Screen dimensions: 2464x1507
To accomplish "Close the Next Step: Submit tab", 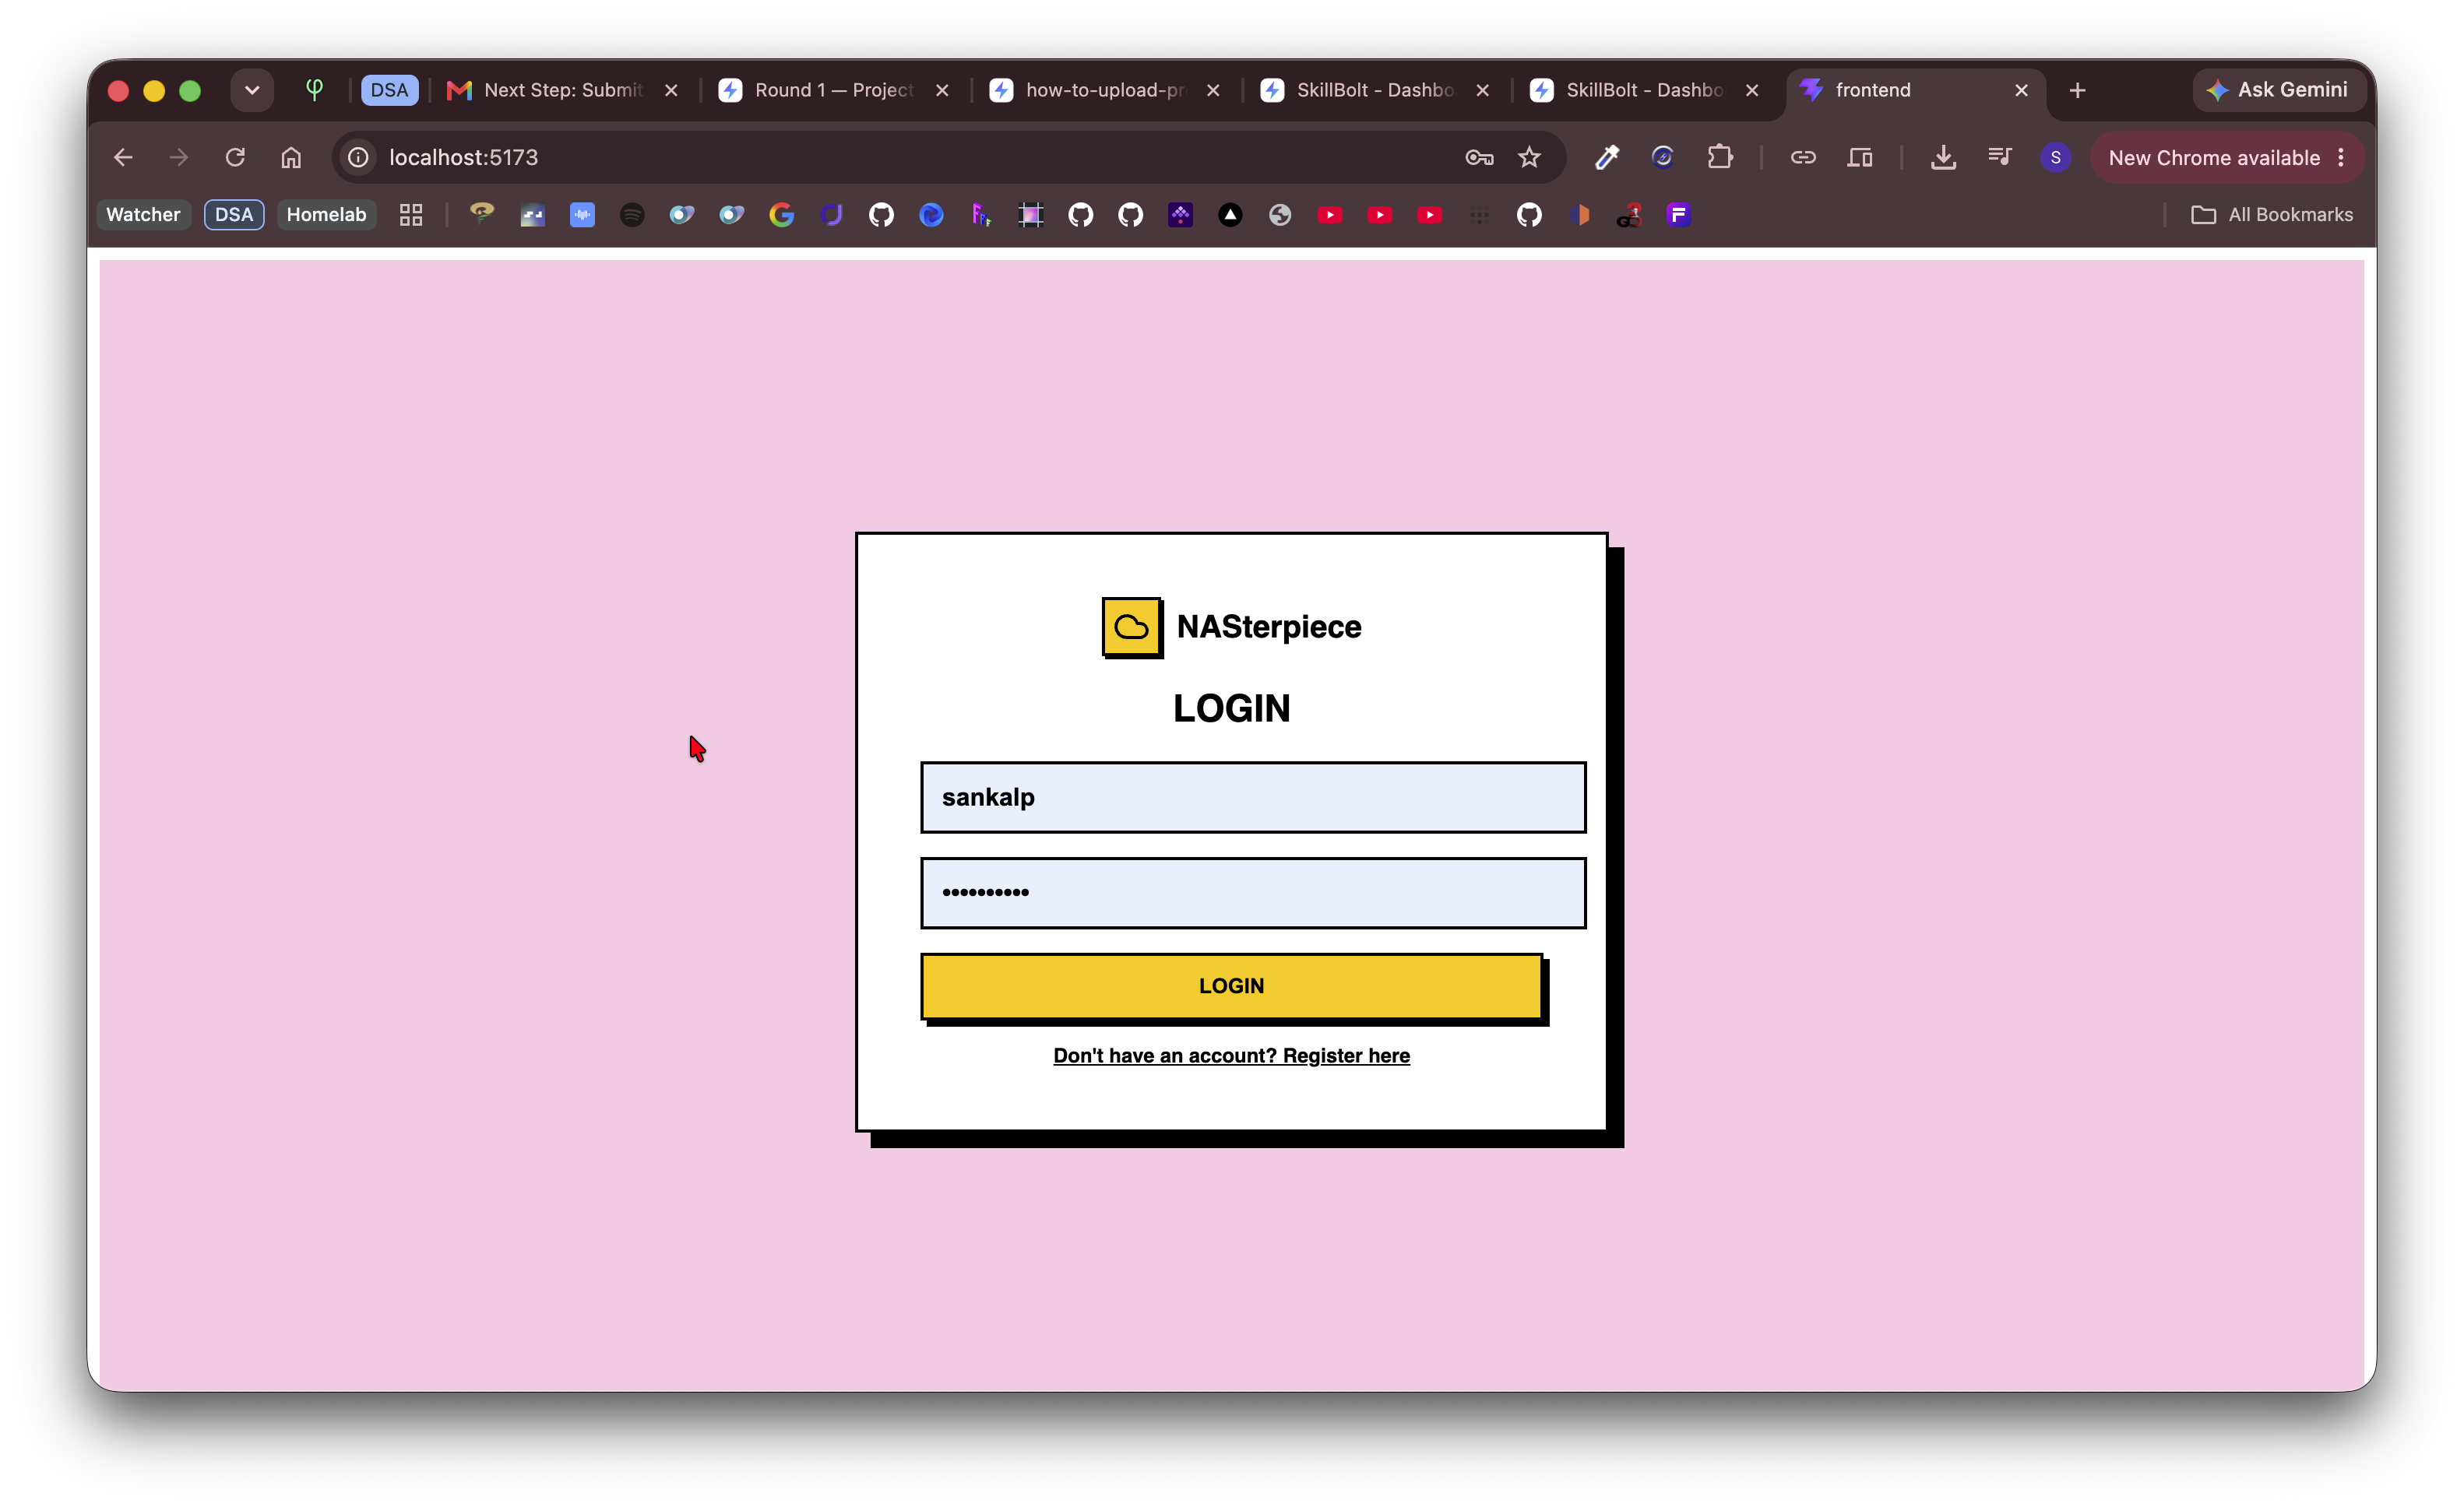I will pyautogui.click(x=671, y=90).
